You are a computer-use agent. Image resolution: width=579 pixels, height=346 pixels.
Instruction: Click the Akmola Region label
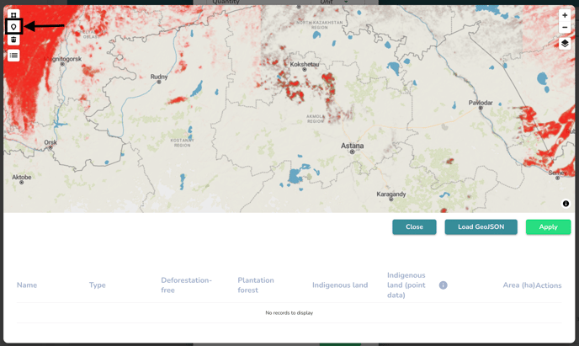pyautogui.click(x=316, y=119)
